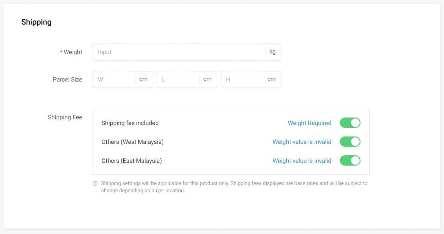Click the kg unit suffix in Weight field

pyautogui.click(x=272, y=52)
